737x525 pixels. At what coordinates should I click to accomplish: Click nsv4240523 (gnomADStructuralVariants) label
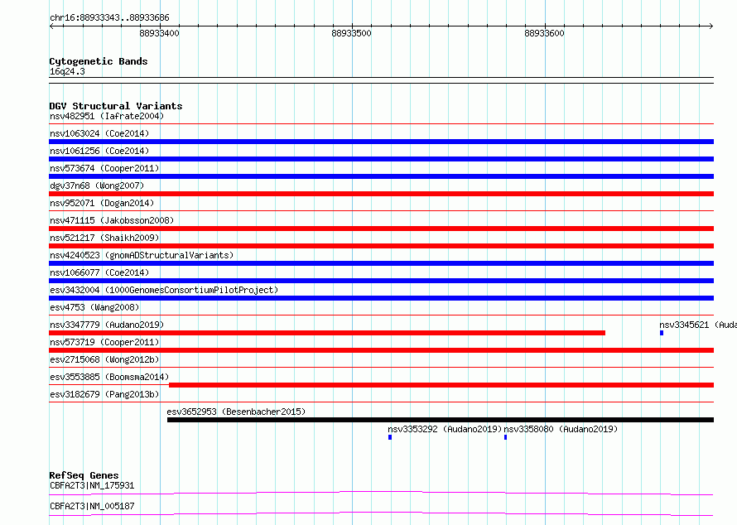pyautogui.click(x=142, y=255)
